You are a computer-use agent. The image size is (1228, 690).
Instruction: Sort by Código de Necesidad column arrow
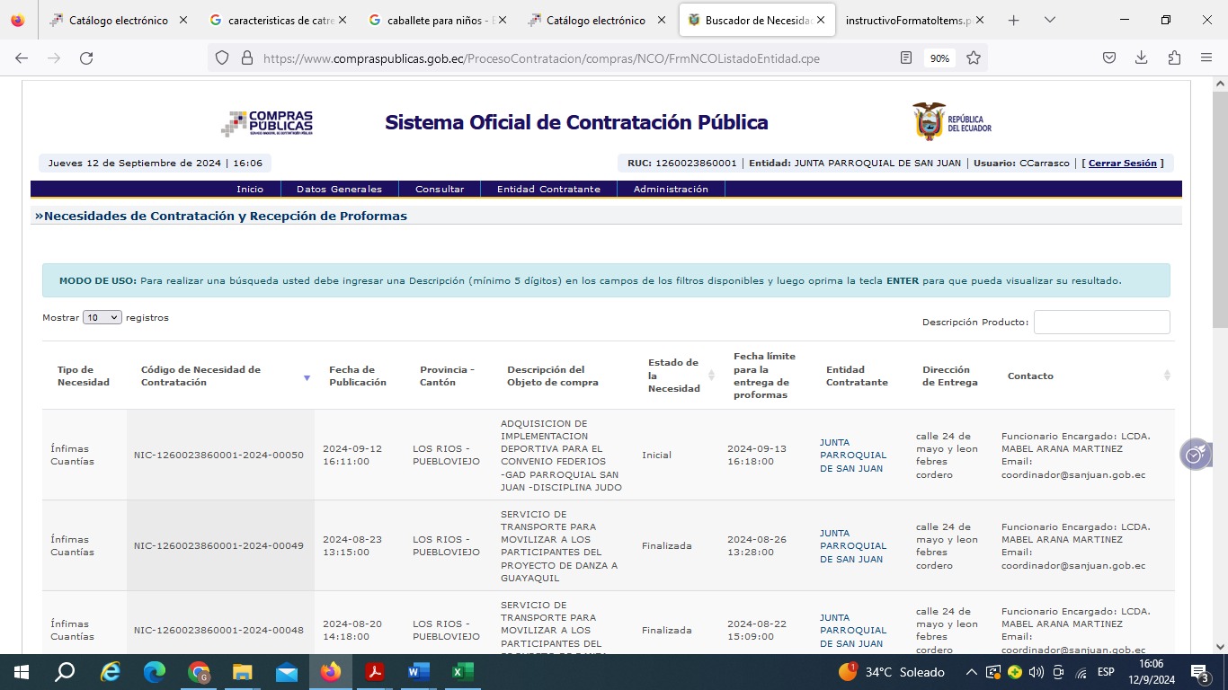(x=307, y=377)
